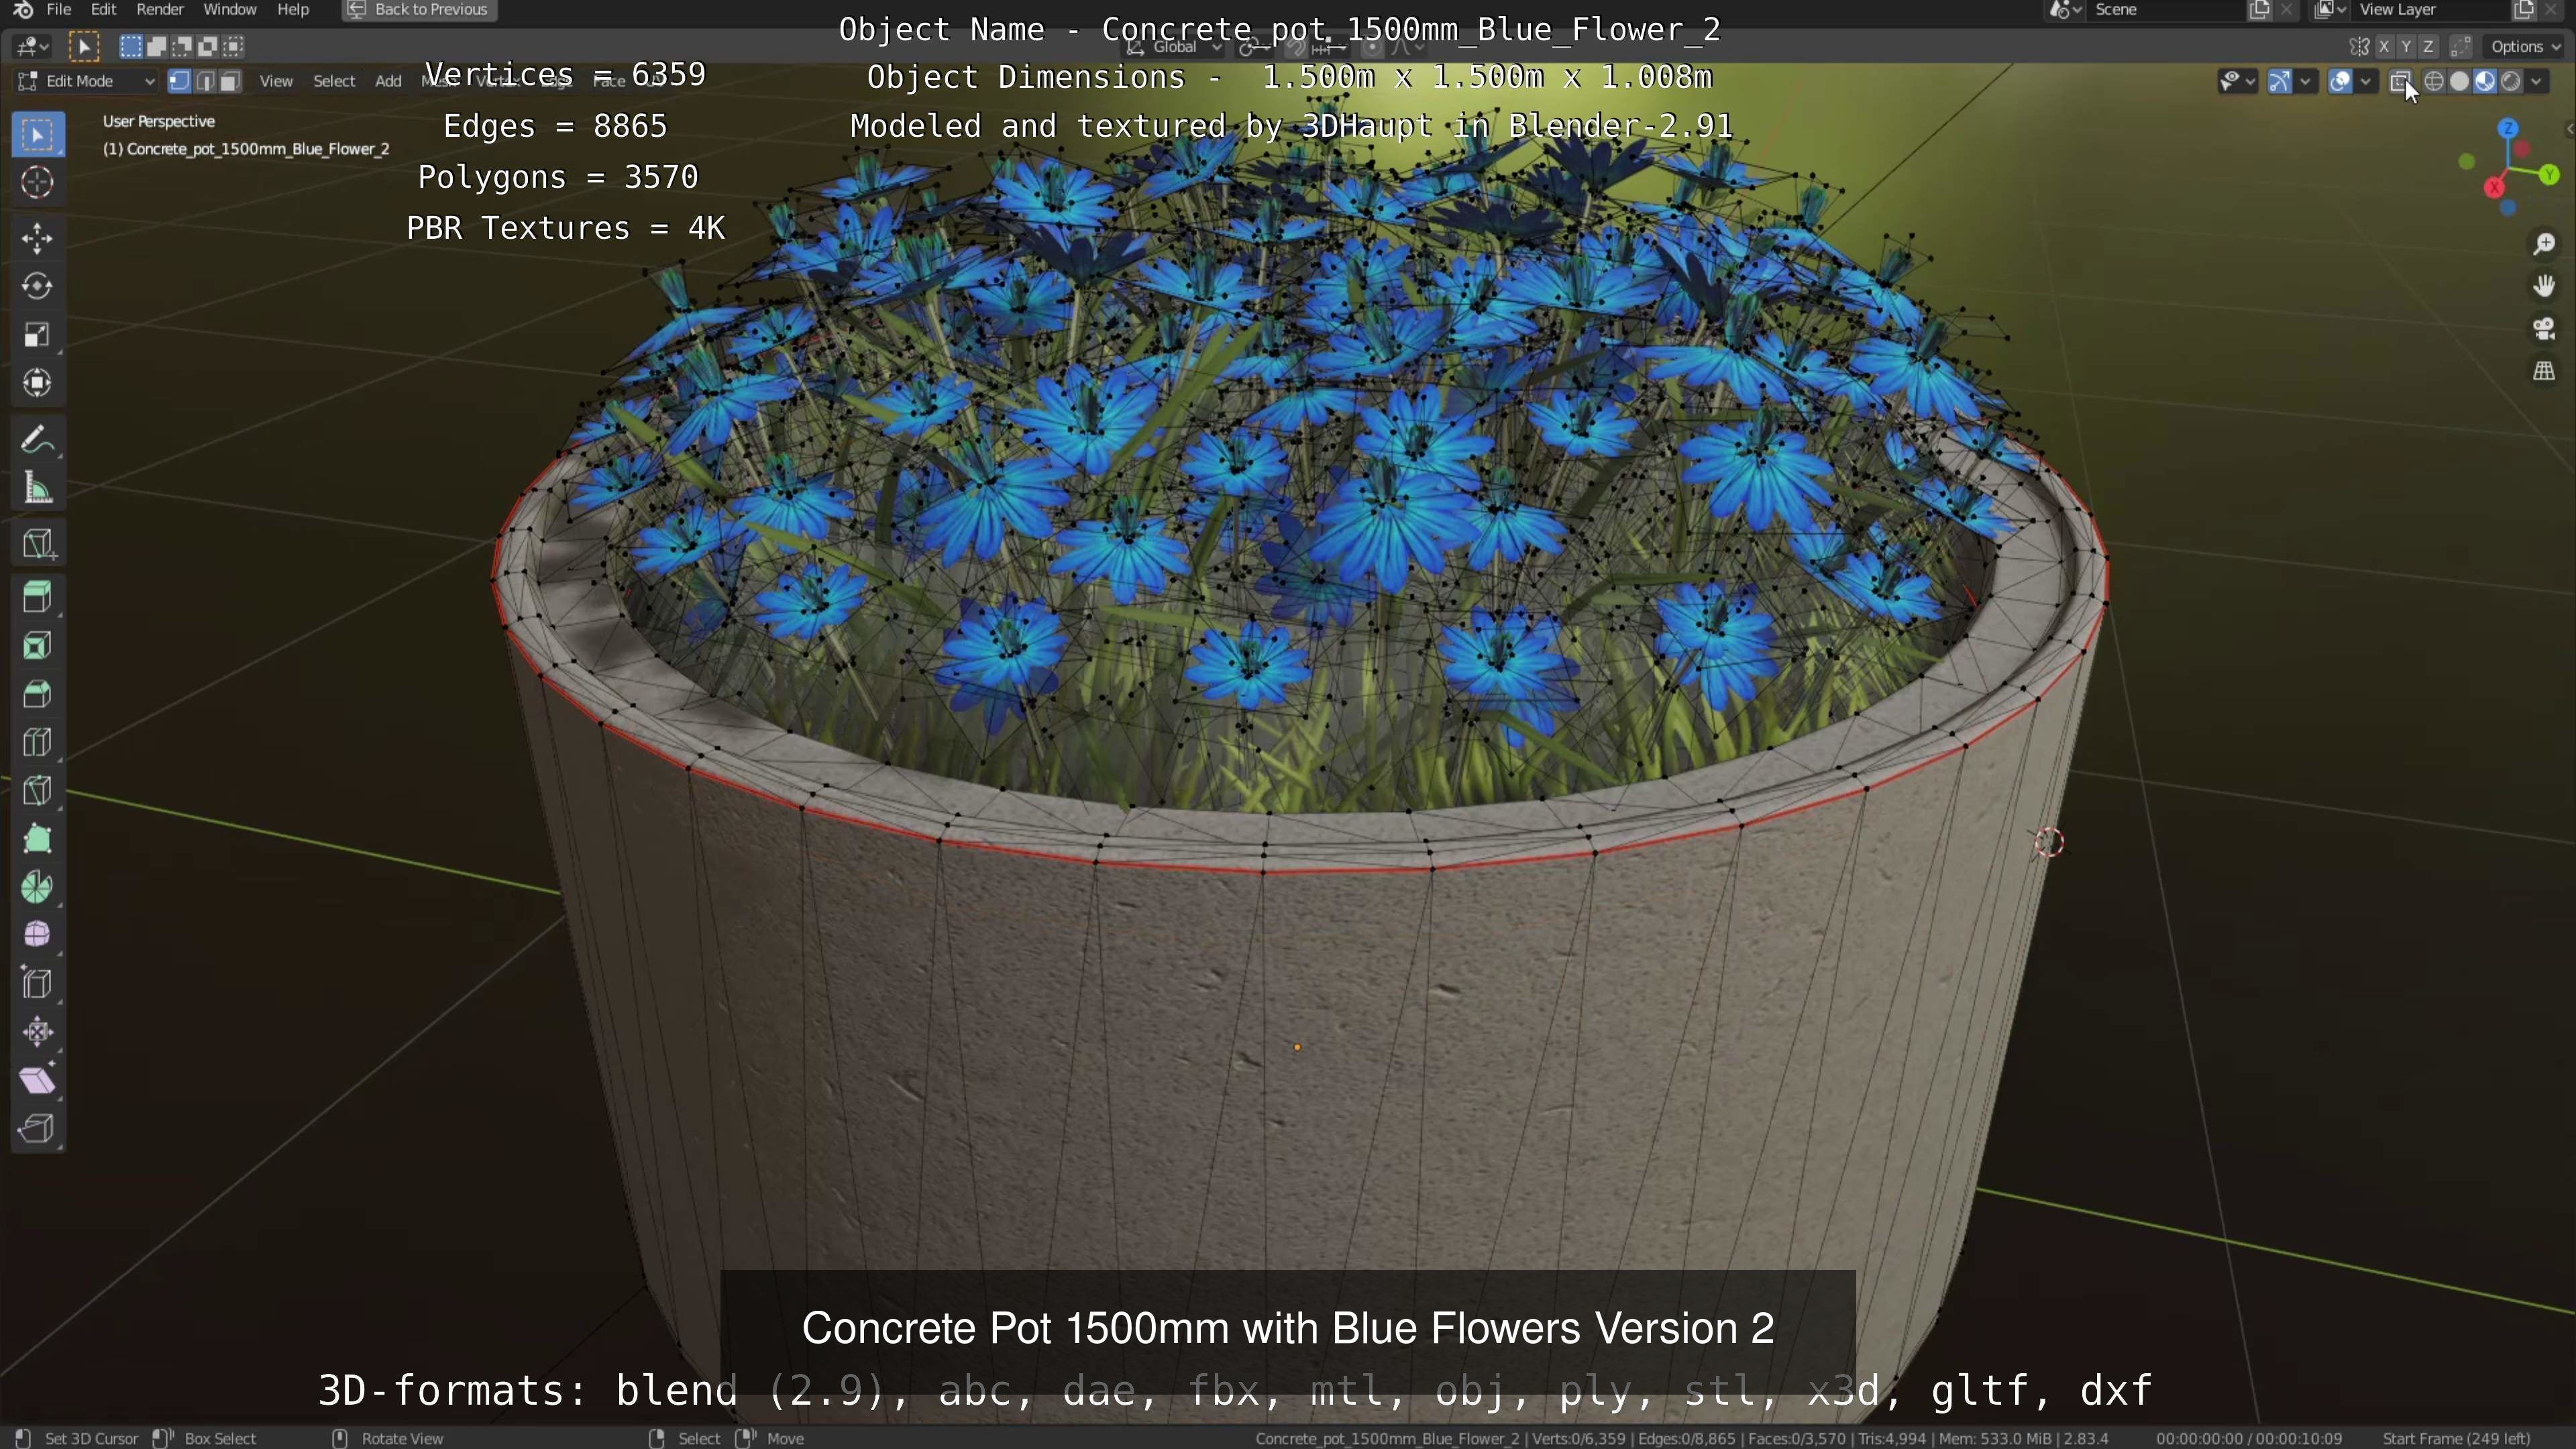Click the View Layer name field
The height and width of the screenshot is (1449, 2576).
coord(2430,10)
